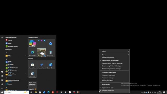
Task: Open the Action Center notifications icon
Action: tap(164, 92)
